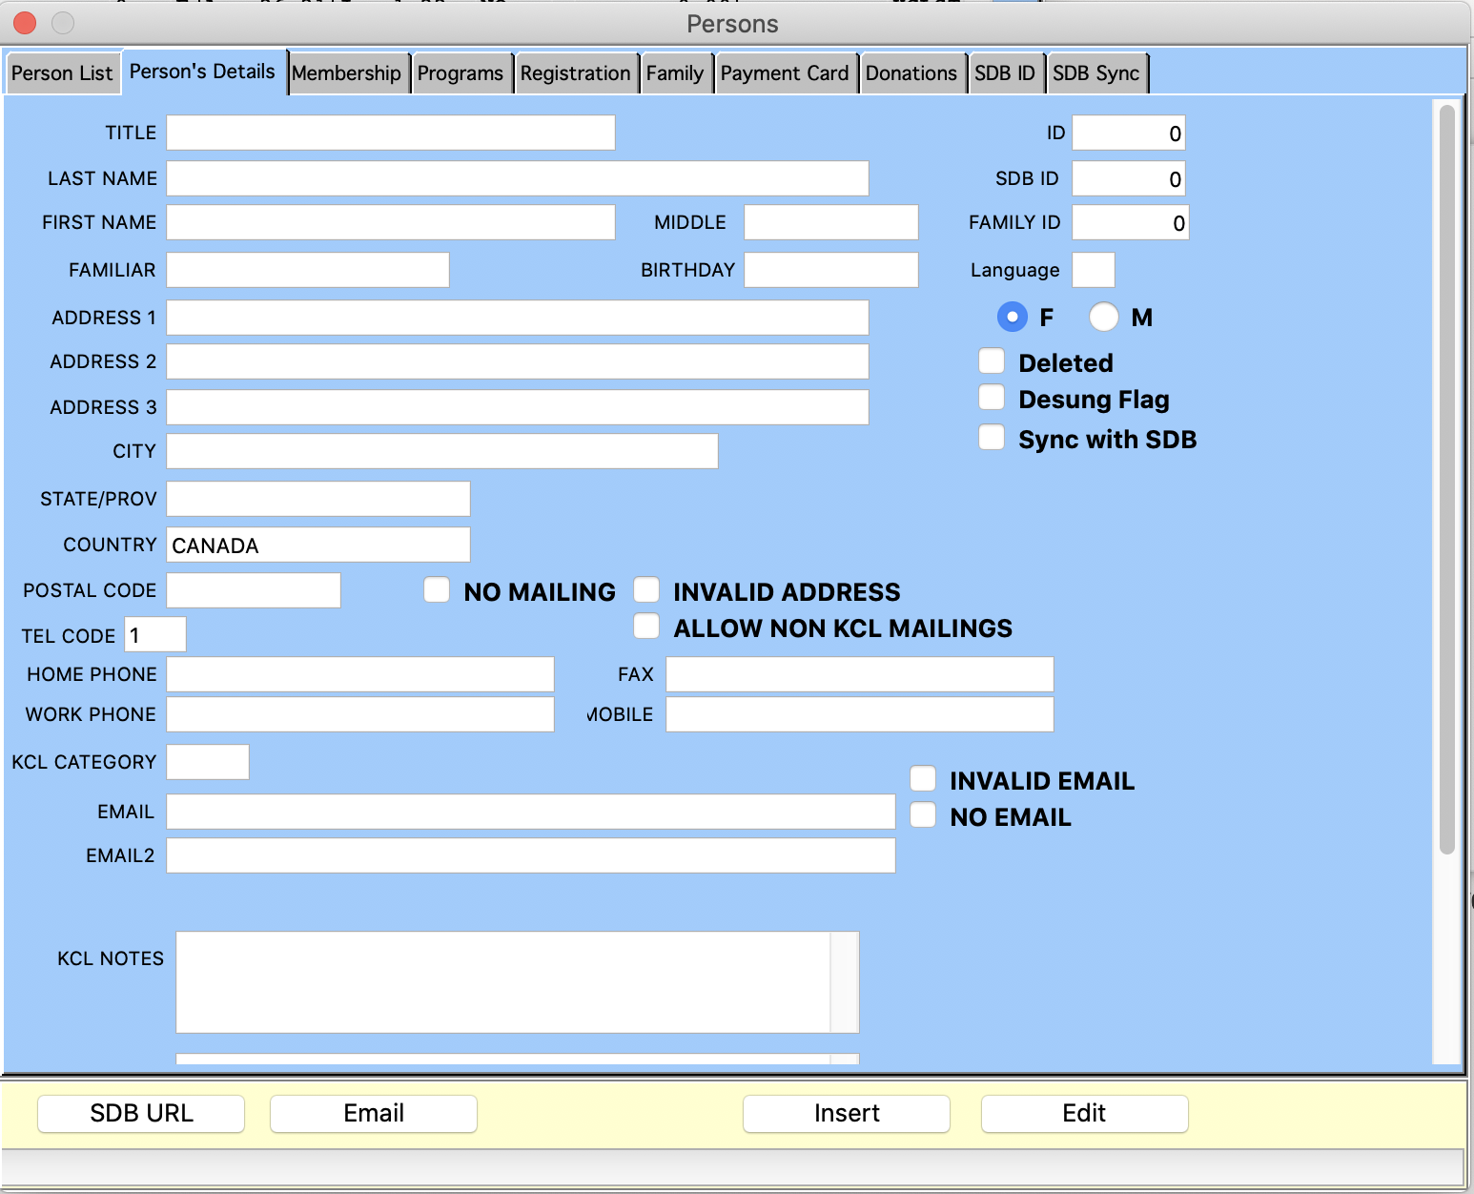Toggle Sync with SDB checkbox
Screen dimensions: 1474x1194
(x=992, y=438)
